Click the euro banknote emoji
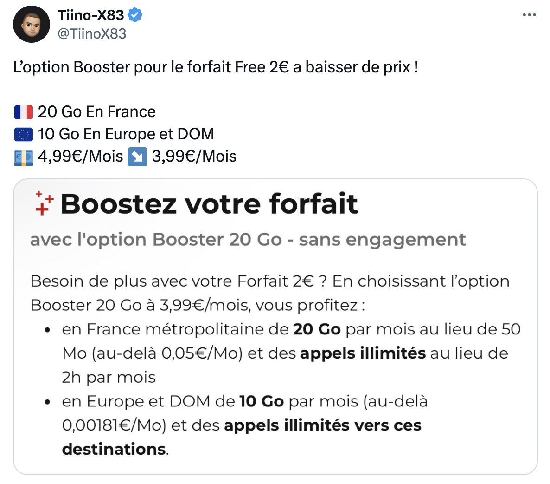 [24, 158]
